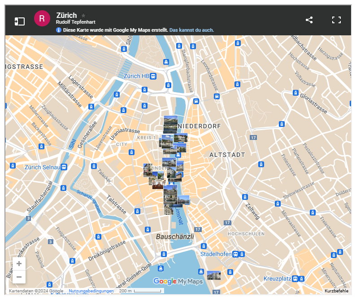Open the 'Das kannst du auch.' link
356x300 pixels.
tap(191, 30)
